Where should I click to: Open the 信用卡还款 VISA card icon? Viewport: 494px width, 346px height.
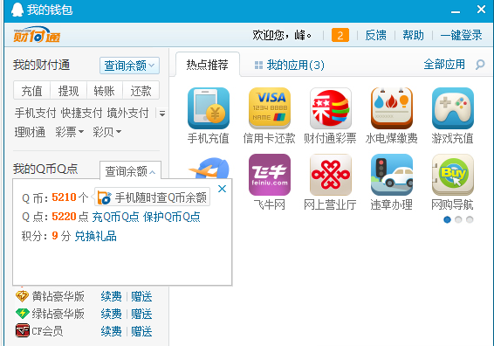(270, 108)
